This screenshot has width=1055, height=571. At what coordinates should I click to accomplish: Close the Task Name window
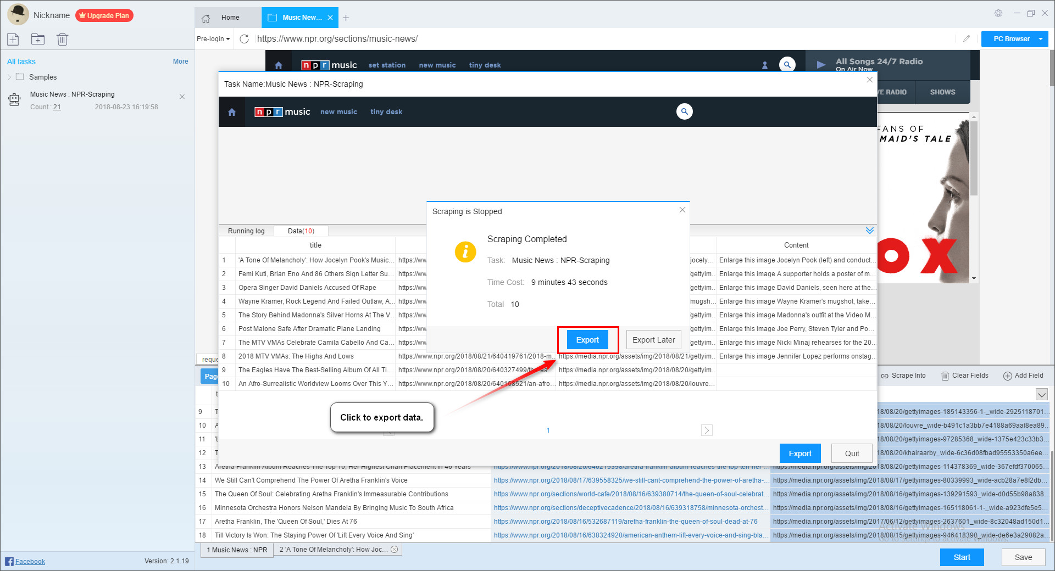(x=869, y=80)
